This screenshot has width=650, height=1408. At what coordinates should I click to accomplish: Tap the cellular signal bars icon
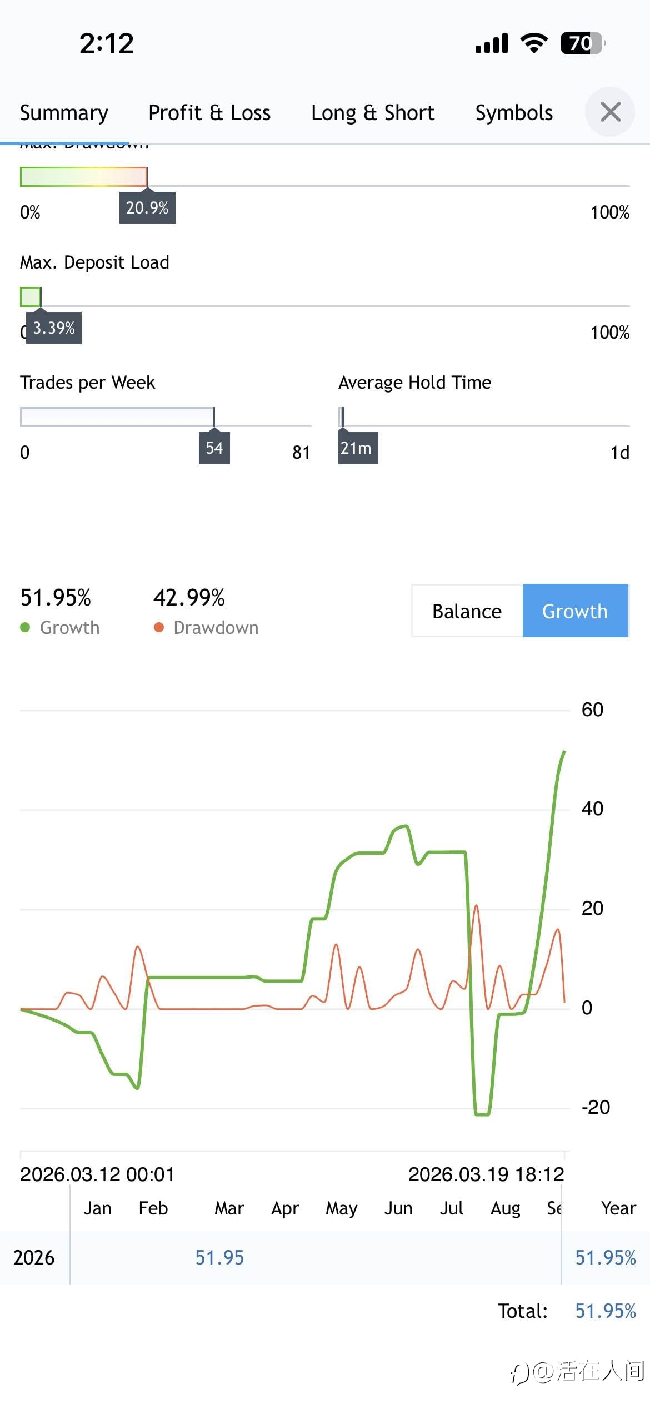click(x=492, y=43)
